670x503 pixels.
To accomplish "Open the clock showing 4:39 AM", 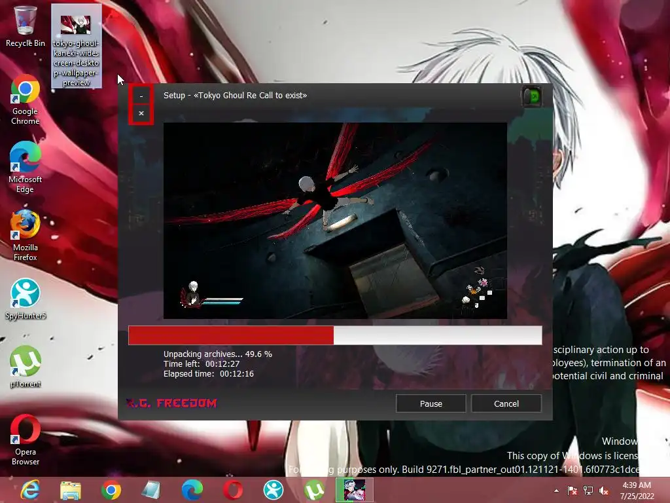I will tap(637, 491).
